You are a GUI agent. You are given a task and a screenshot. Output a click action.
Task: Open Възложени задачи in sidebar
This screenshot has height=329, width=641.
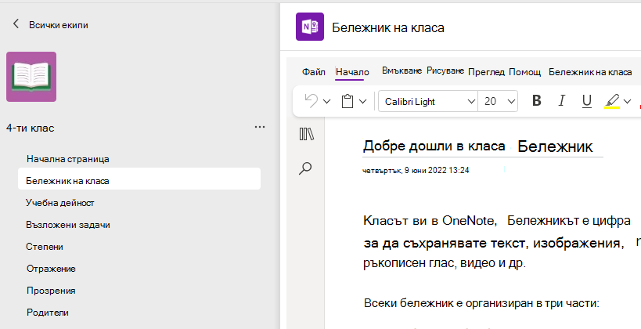coord(68,225)
